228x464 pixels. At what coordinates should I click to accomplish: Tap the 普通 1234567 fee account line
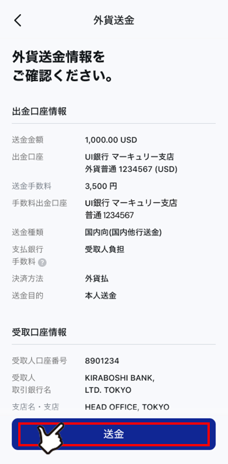(x=109, y=215)
